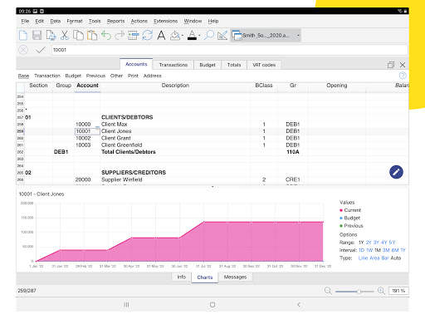Screen dimensions: 425x319
Task: Toggle the Current values series
Action: pyautogui.click(x=350, y=210)
